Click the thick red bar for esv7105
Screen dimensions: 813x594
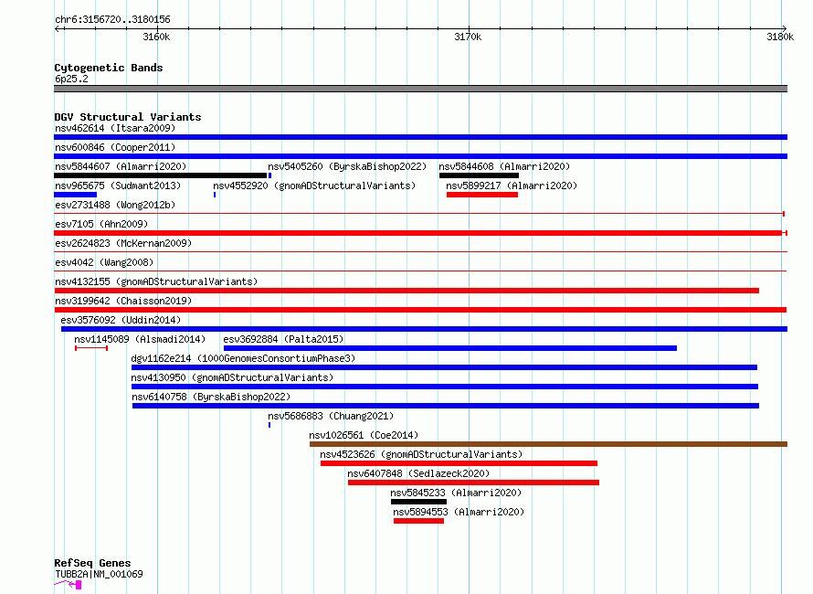click(x=420, y=233)
